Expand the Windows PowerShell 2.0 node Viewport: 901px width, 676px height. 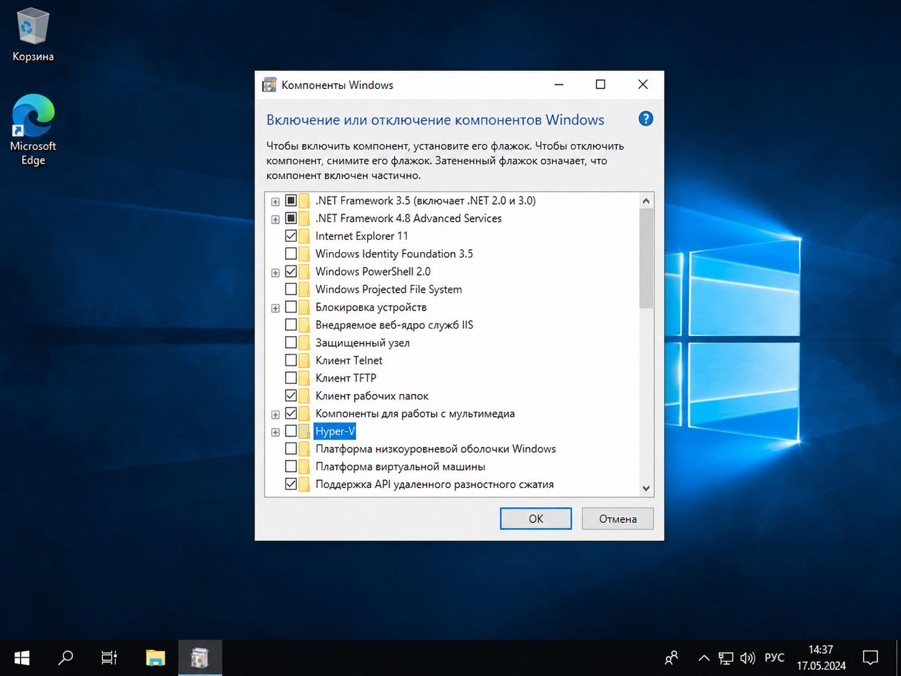pos(275,273)
